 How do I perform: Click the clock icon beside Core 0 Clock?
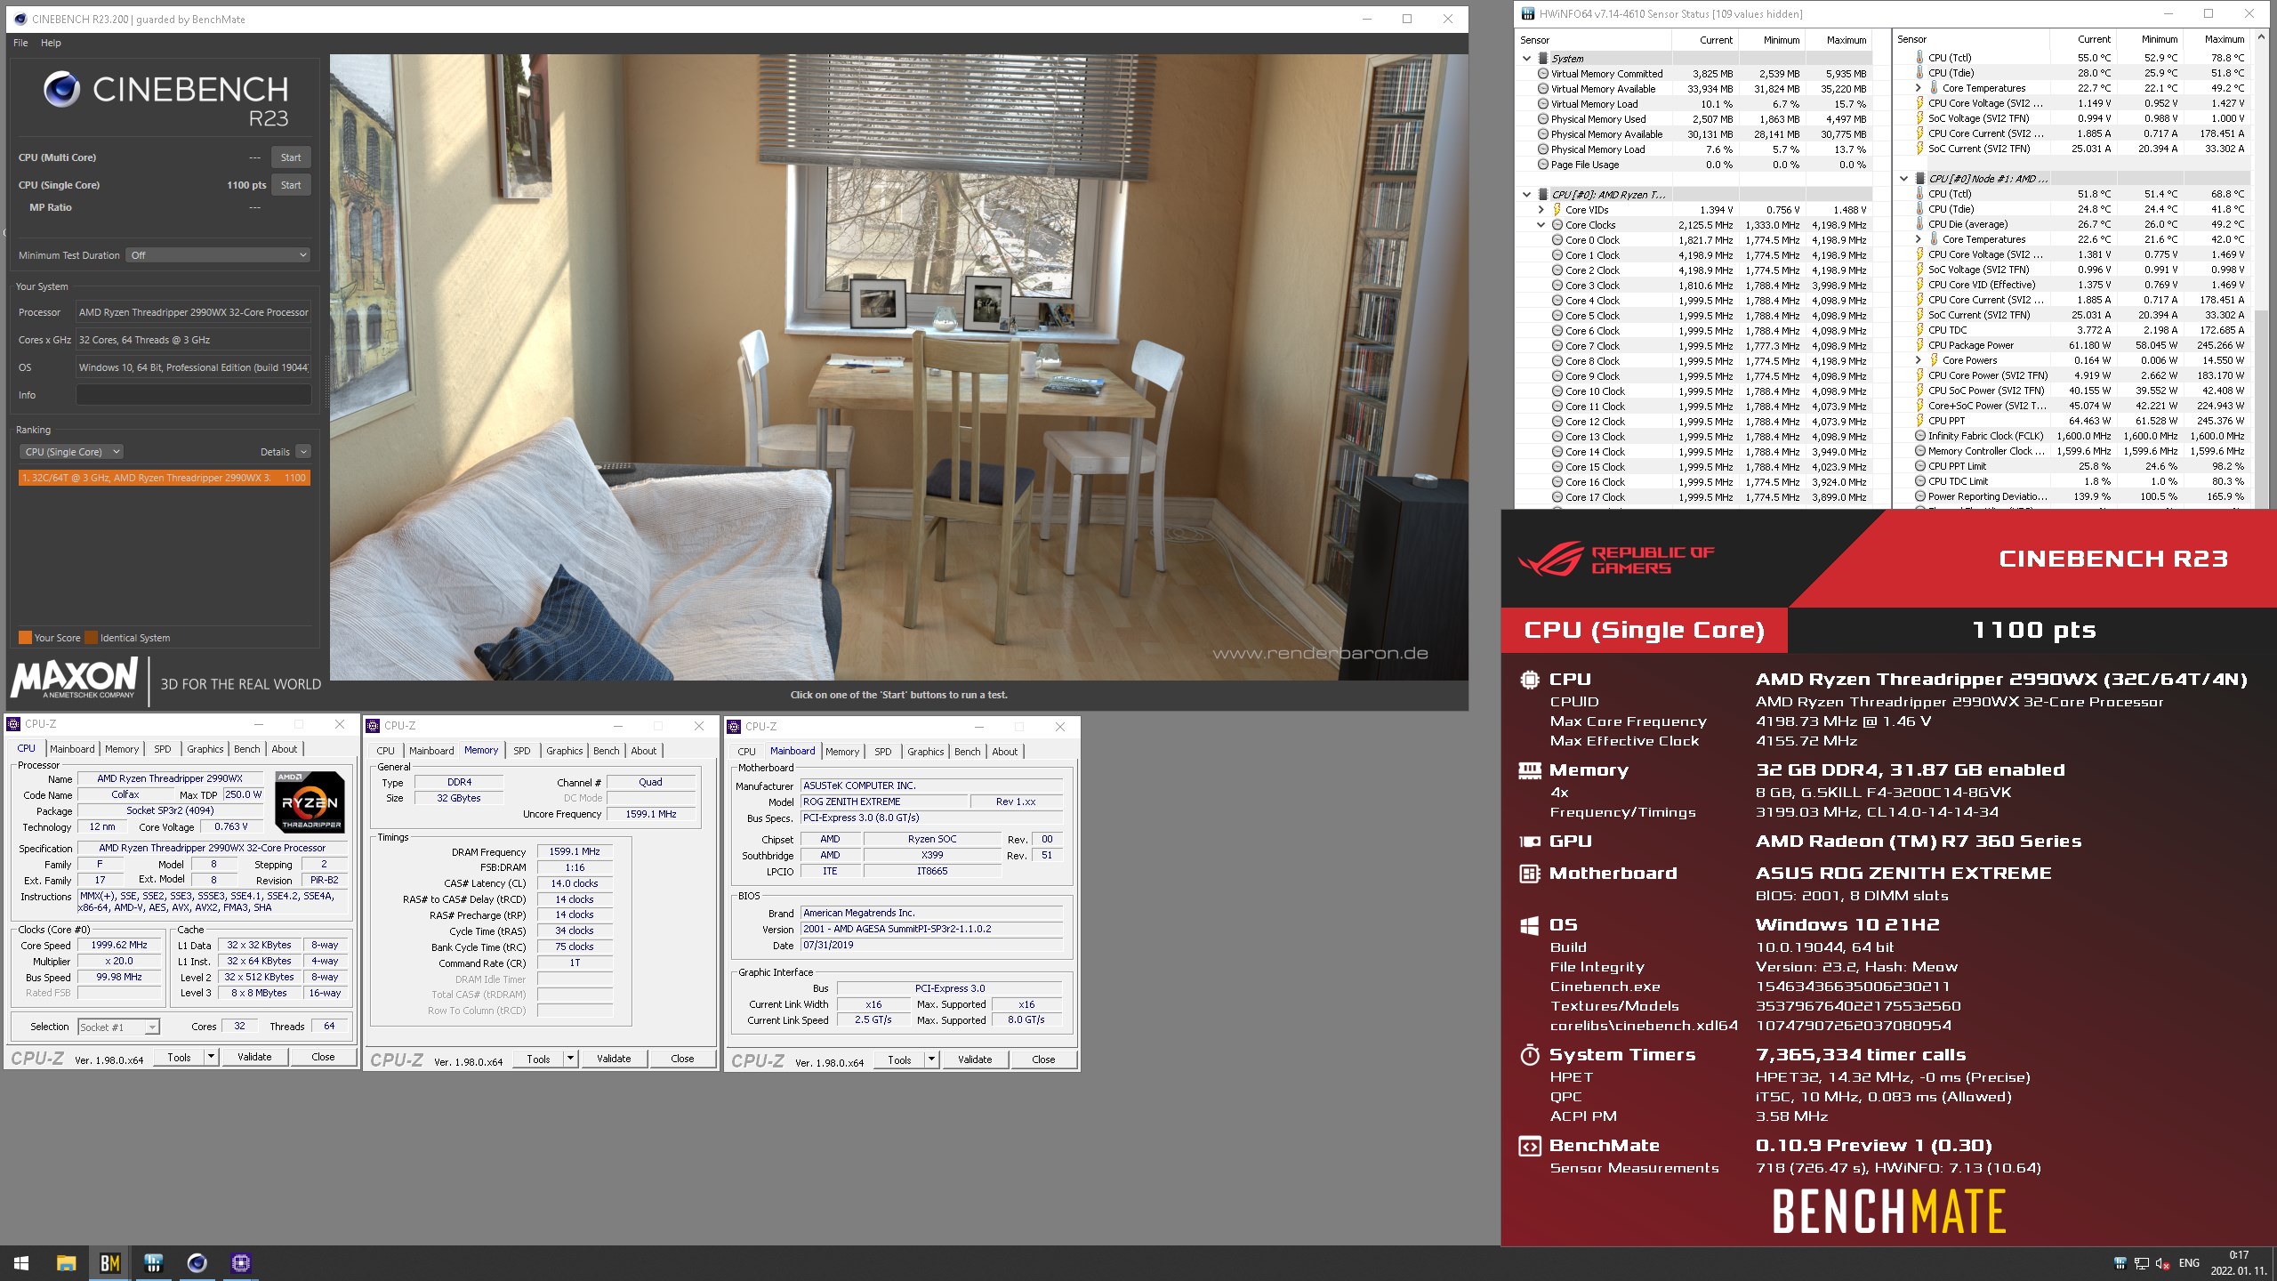coord(1557,240)
